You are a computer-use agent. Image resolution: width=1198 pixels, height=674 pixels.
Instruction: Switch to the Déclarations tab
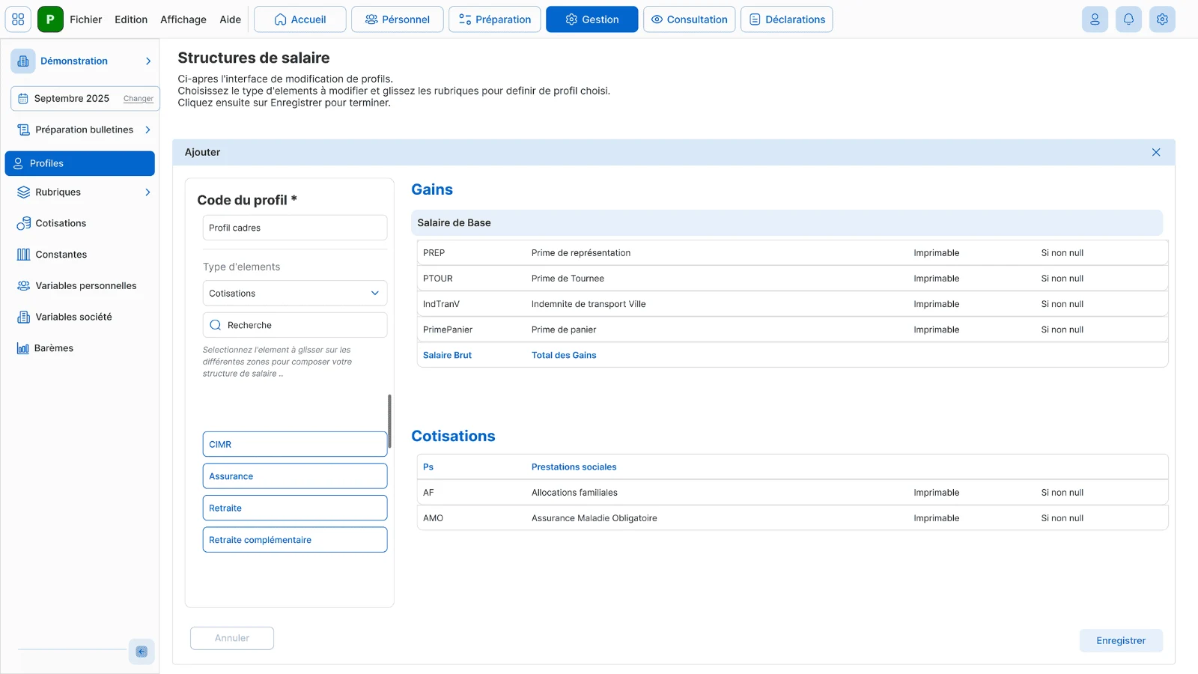[787, 19]
